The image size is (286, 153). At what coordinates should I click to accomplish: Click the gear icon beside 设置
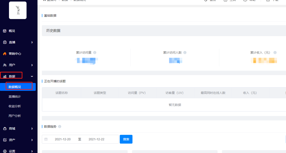[5, 151]
